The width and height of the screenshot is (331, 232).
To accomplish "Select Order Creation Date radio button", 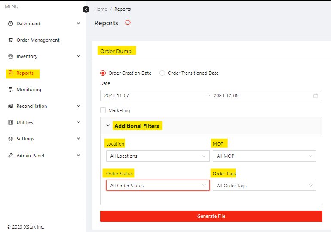I will (103, 73).
